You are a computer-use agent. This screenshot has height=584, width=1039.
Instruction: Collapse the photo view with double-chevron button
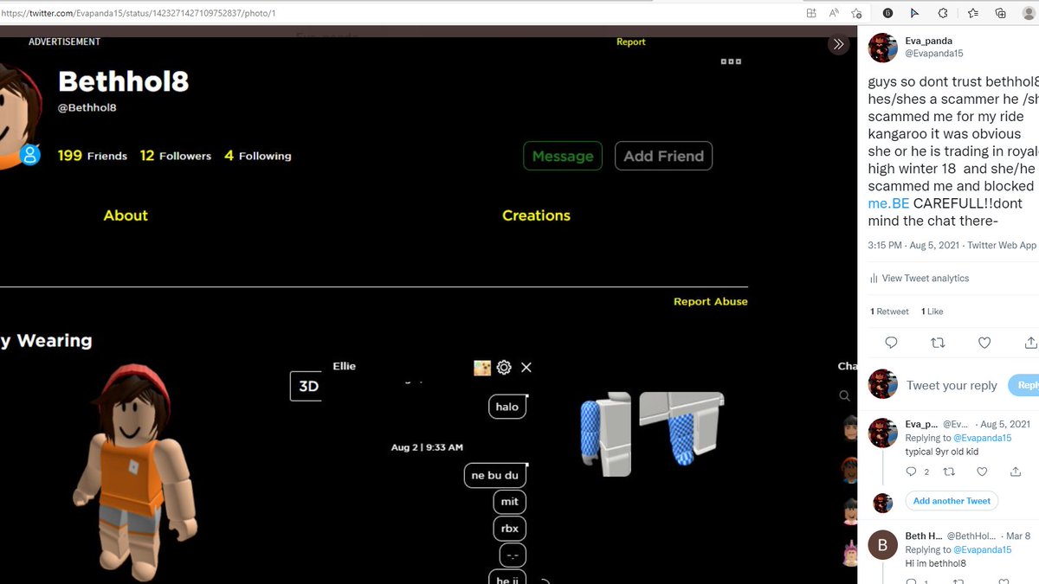838,44
